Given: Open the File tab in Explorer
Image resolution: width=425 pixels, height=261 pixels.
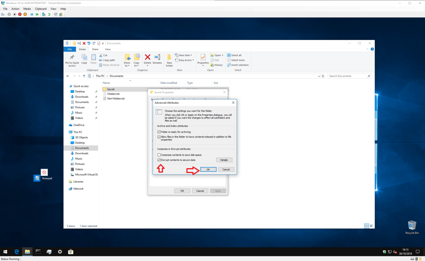Looking at the screenshot, I should 70,49.
